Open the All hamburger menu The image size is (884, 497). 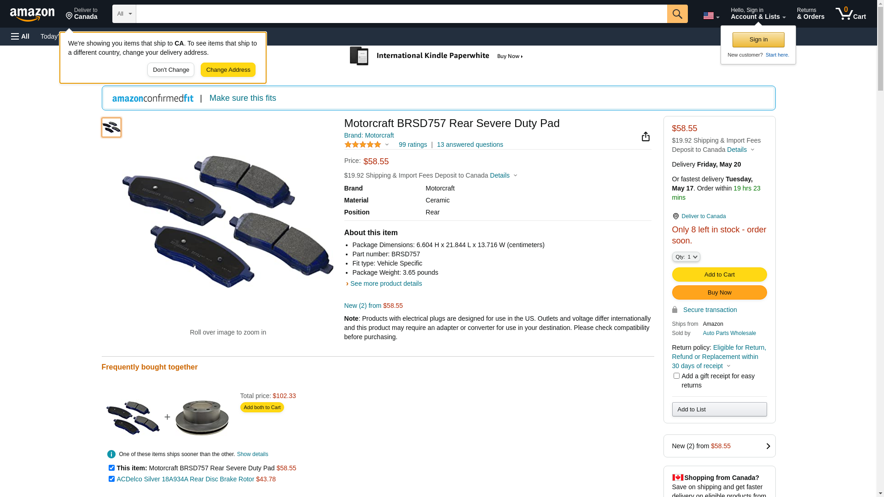point(20,36)
